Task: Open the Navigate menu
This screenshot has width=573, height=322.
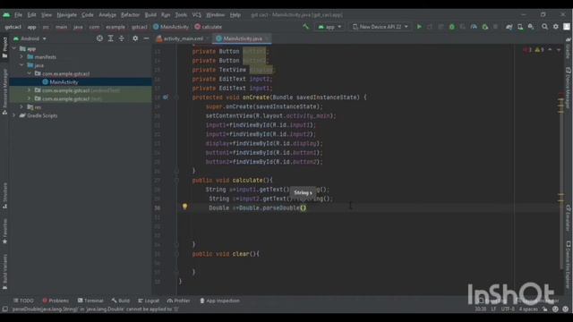Action: click(66, 15)
